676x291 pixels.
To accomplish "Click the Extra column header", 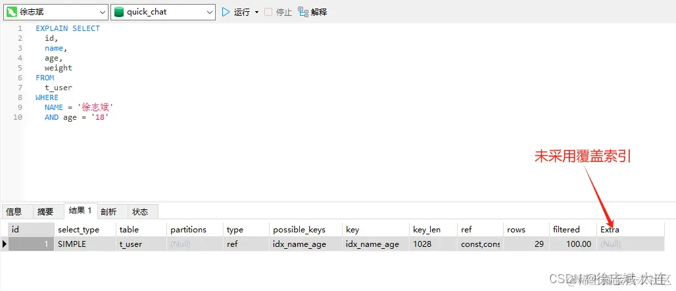I will click(x=631, y=230).
